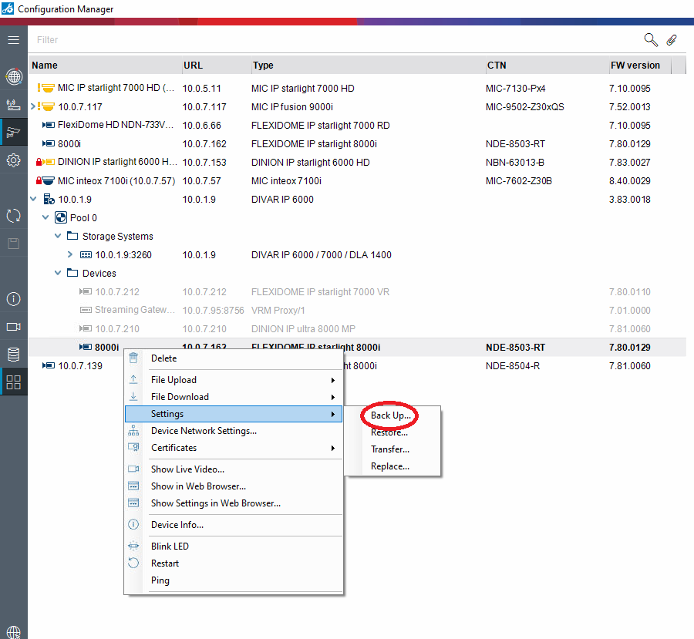Select Settings in the context menu
This screenshot has width=694, height=639.
tap(234, 414)
